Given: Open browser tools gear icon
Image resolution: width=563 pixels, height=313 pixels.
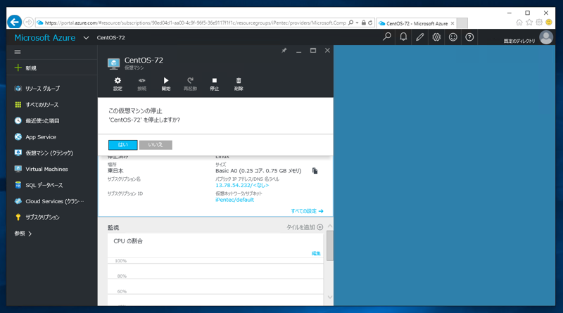Looking at the screenshot, I should [x=539, y=23].
